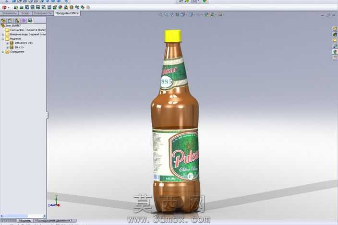Image resolution: width=338 pixels, height=225 pixels.
Task: Click the yellow decal icon in the render toolbar
Action: pyautogui.click(x=72, y=7)
